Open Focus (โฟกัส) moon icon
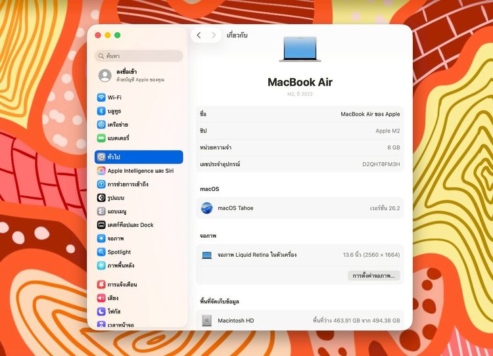The image size is (493, 356). pos(101,311)
